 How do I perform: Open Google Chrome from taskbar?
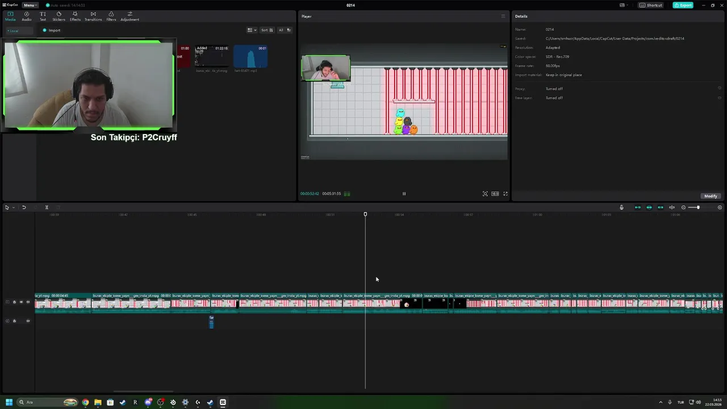85,402
